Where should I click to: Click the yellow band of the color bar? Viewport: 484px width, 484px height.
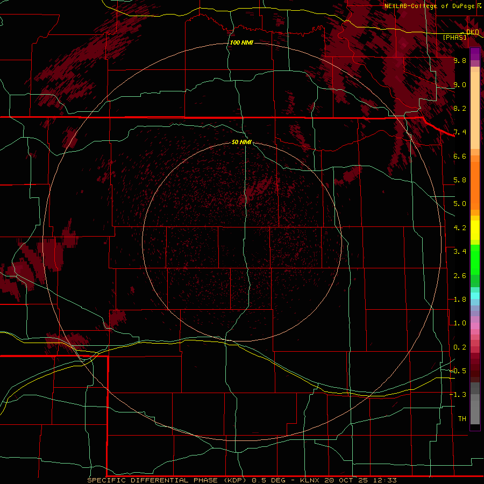[475, 230]
